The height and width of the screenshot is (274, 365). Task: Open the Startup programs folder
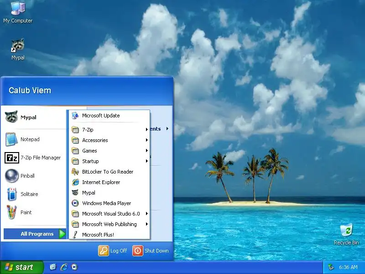pos(109,161)
